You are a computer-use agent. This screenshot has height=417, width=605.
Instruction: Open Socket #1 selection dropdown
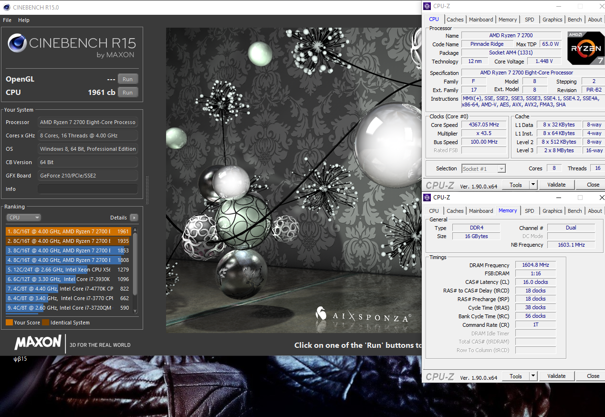[x=483, y=168]
